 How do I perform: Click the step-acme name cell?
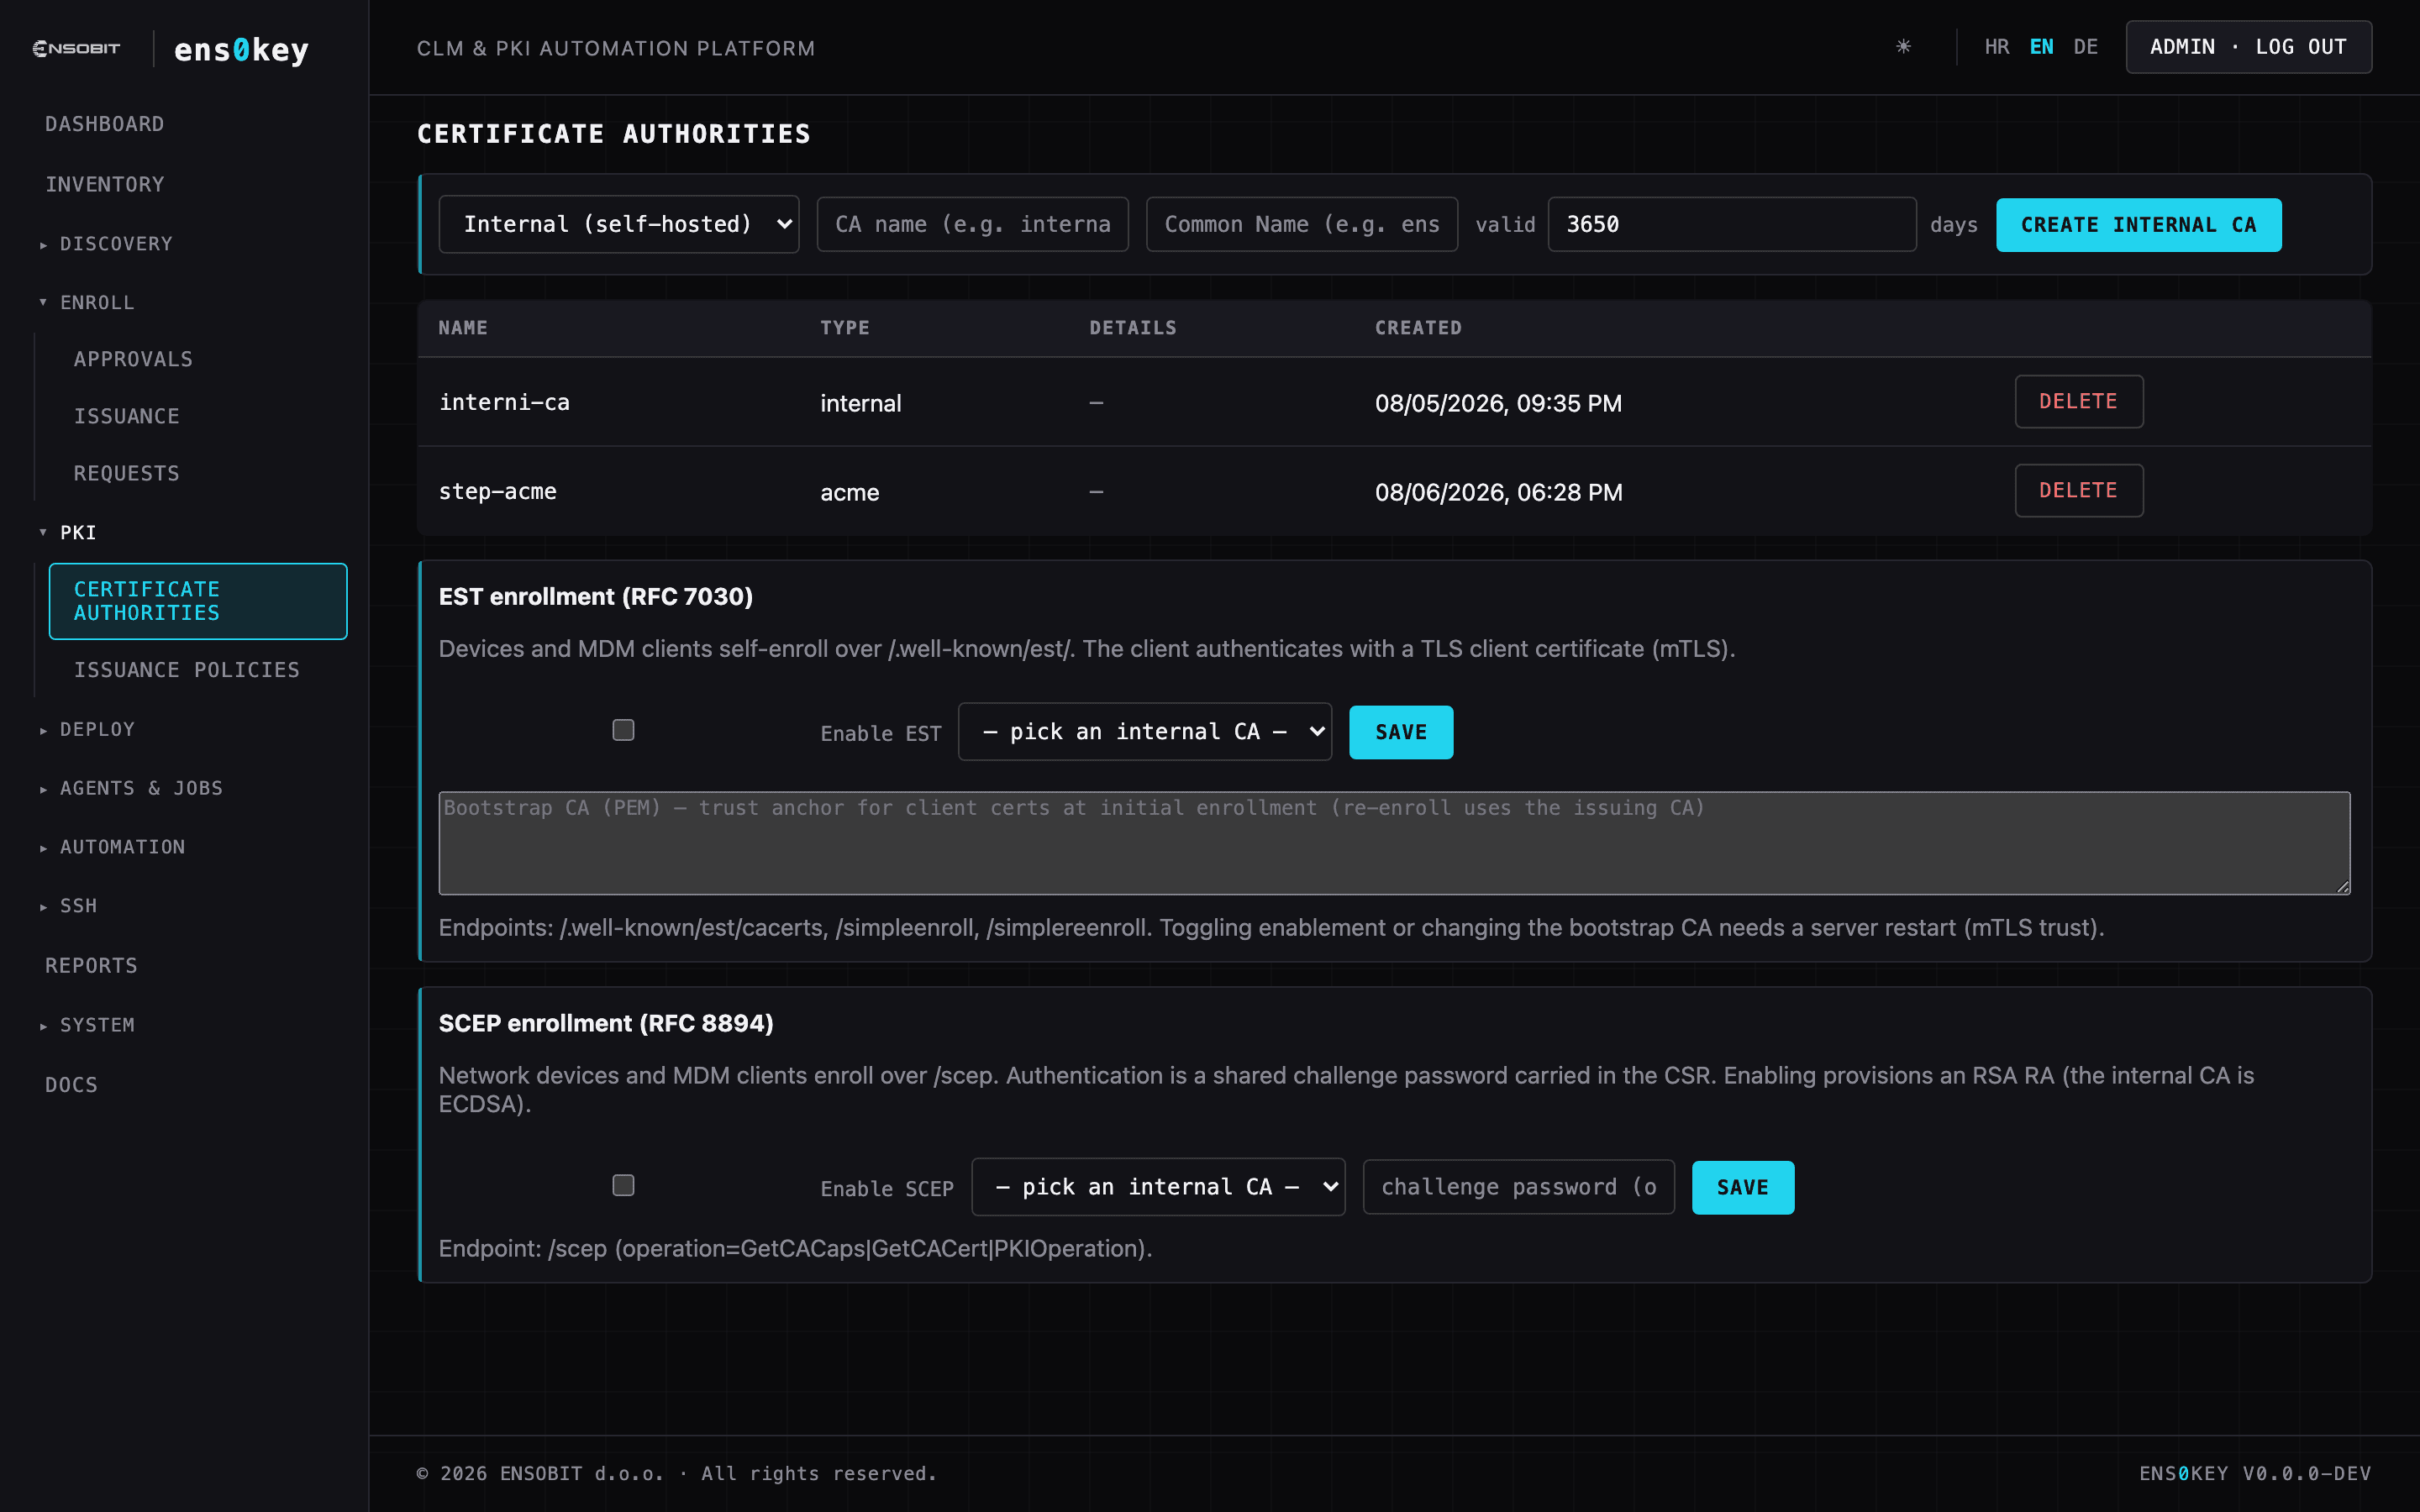(497, 491)
